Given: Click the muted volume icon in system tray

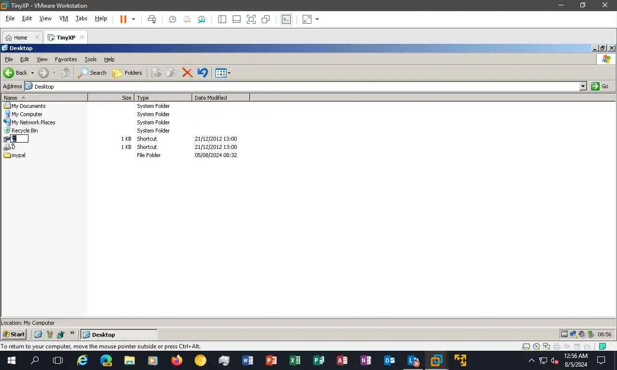Looking at the screenshot, I should coord(555,360).
